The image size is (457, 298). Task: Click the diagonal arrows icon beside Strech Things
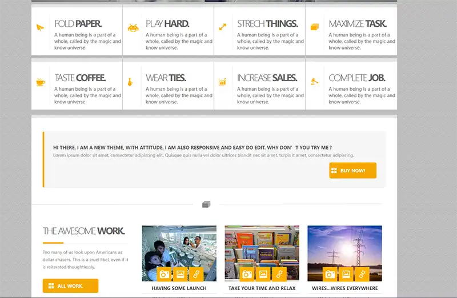(x=223, y=27)
